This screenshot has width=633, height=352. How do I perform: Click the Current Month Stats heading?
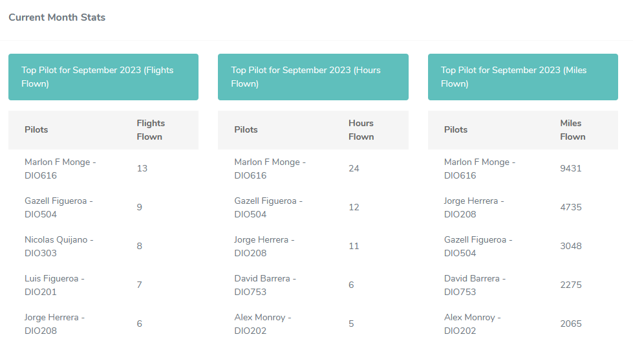pyautogui.click(x=57, y=17)
